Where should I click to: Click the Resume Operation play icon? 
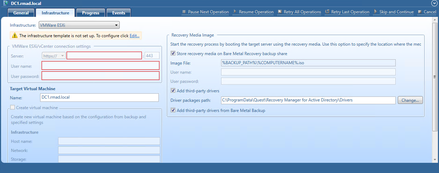coord(235,12)
